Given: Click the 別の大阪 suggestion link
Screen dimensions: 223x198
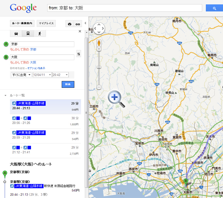Looking at the screenshot, I should (x=33, y=62).
